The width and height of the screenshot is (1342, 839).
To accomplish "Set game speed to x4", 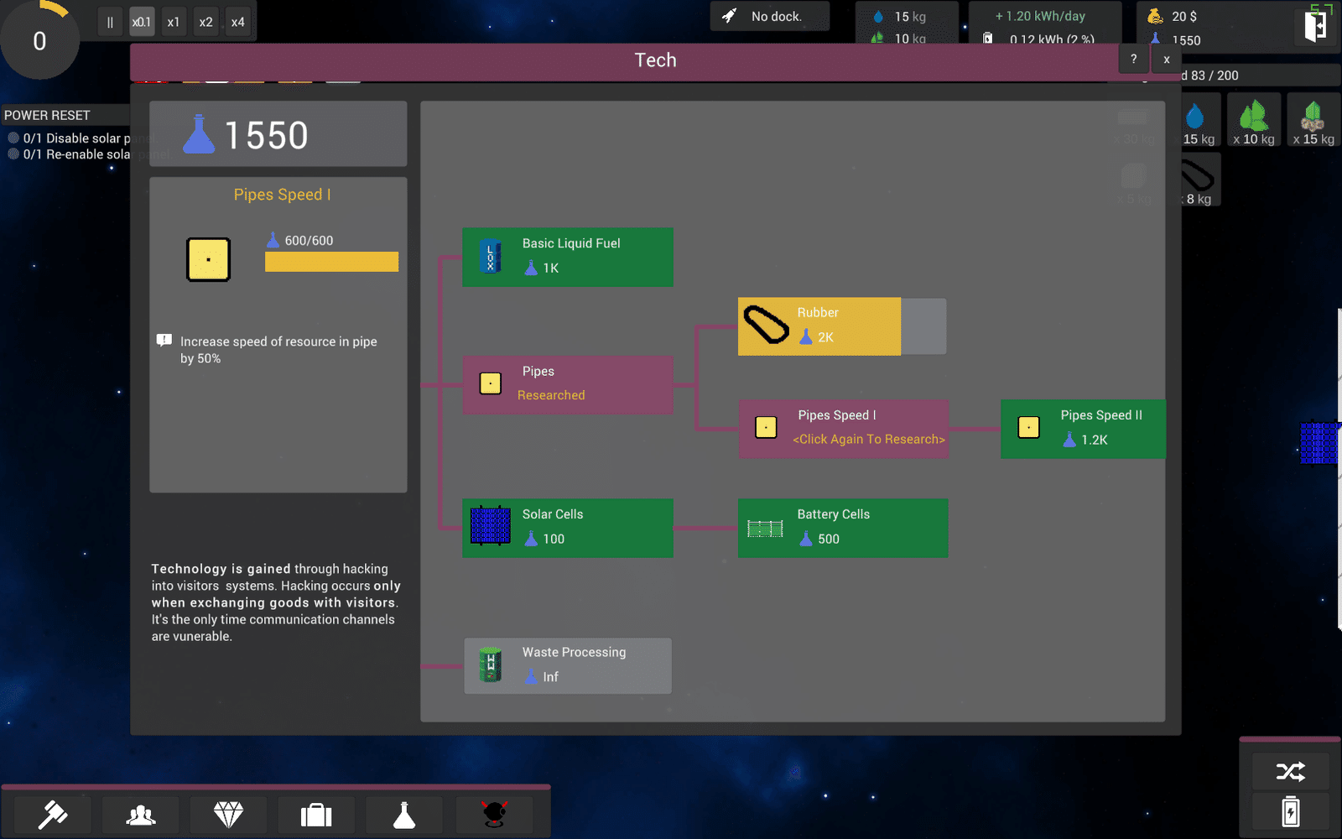I will pos(238,23).
